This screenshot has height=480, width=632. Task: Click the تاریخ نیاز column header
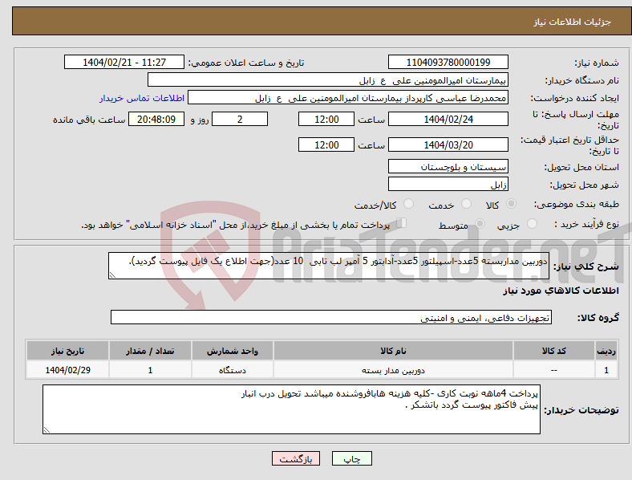[67, 351]
